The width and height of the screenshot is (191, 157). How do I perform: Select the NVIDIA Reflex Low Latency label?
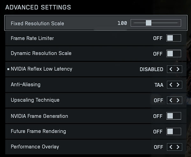click(41, 69)
